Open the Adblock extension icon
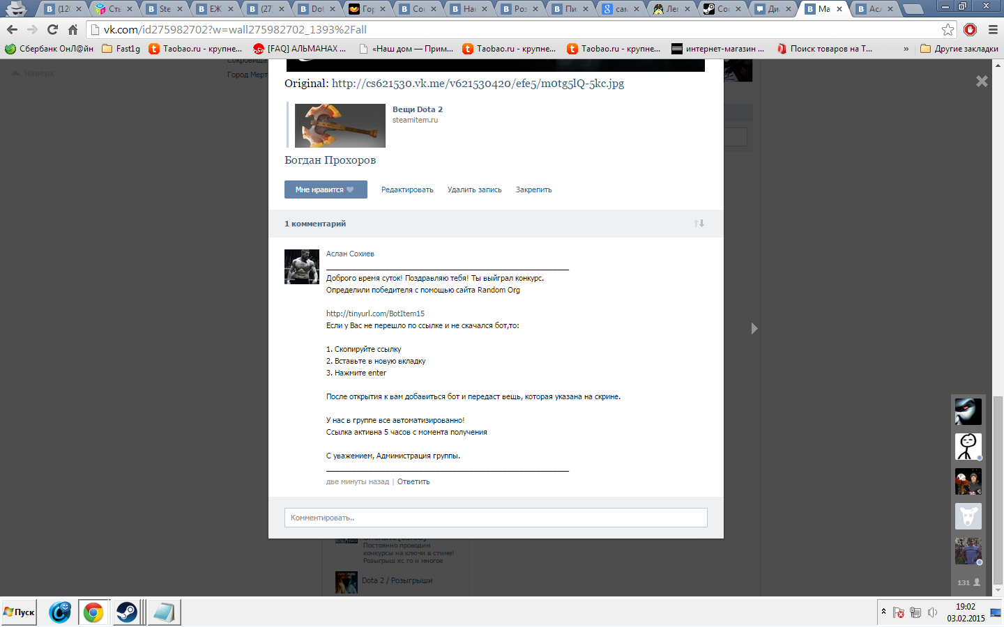Viewport: 1004px width, 627px height. tap(970, 30)
